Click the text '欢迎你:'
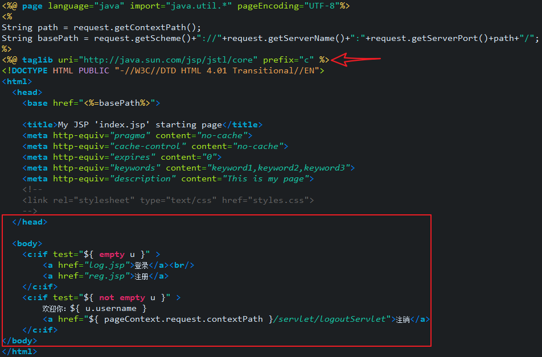This screenshot has width=542, height=357. 55,308
